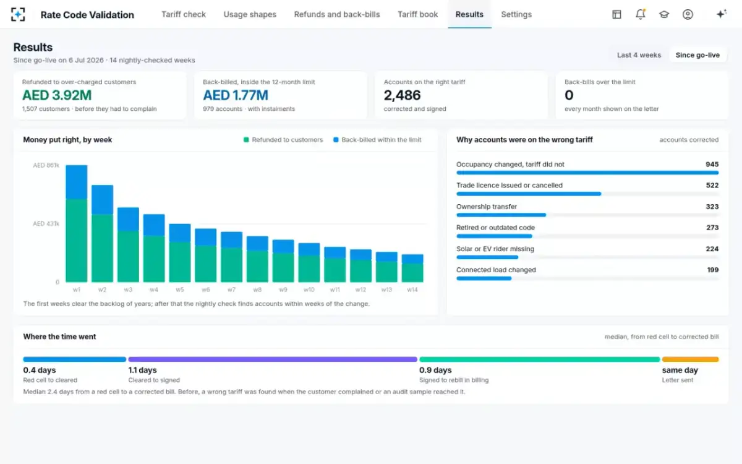742x464 pixels.
Task: Click the w14 bar in the chart
Action: pyautogui.click(x=412, y=268)
